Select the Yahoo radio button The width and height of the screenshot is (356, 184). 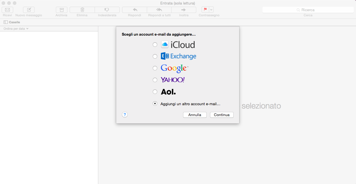pos(155,80)
